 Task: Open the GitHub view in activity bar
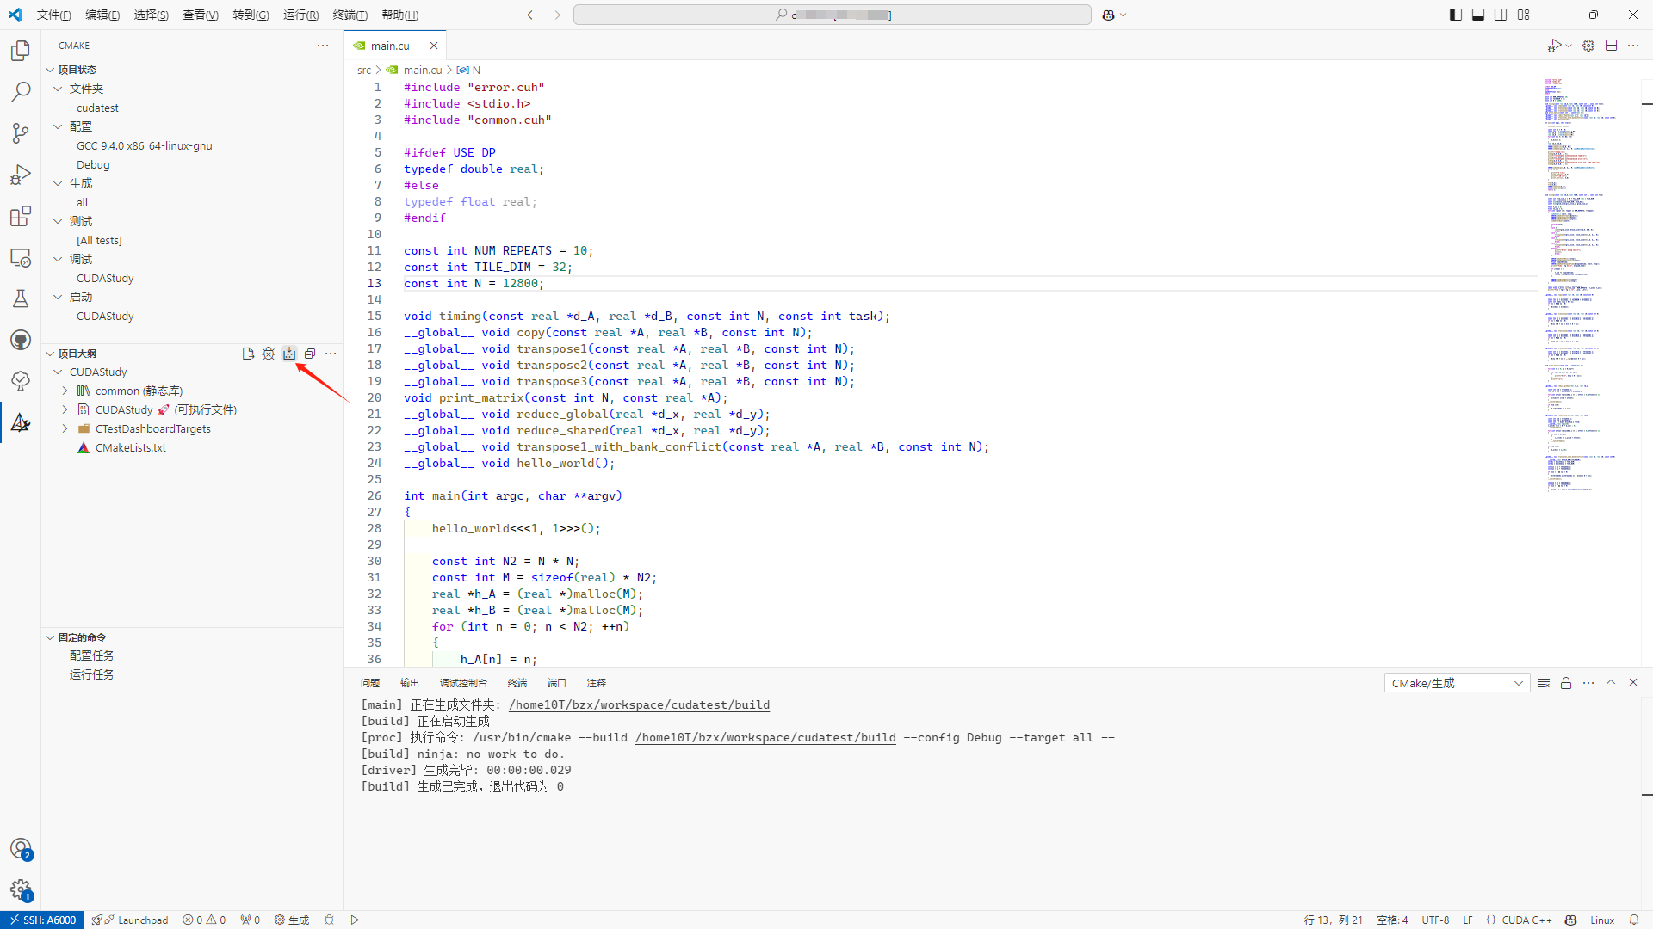[x=21, y=340]
